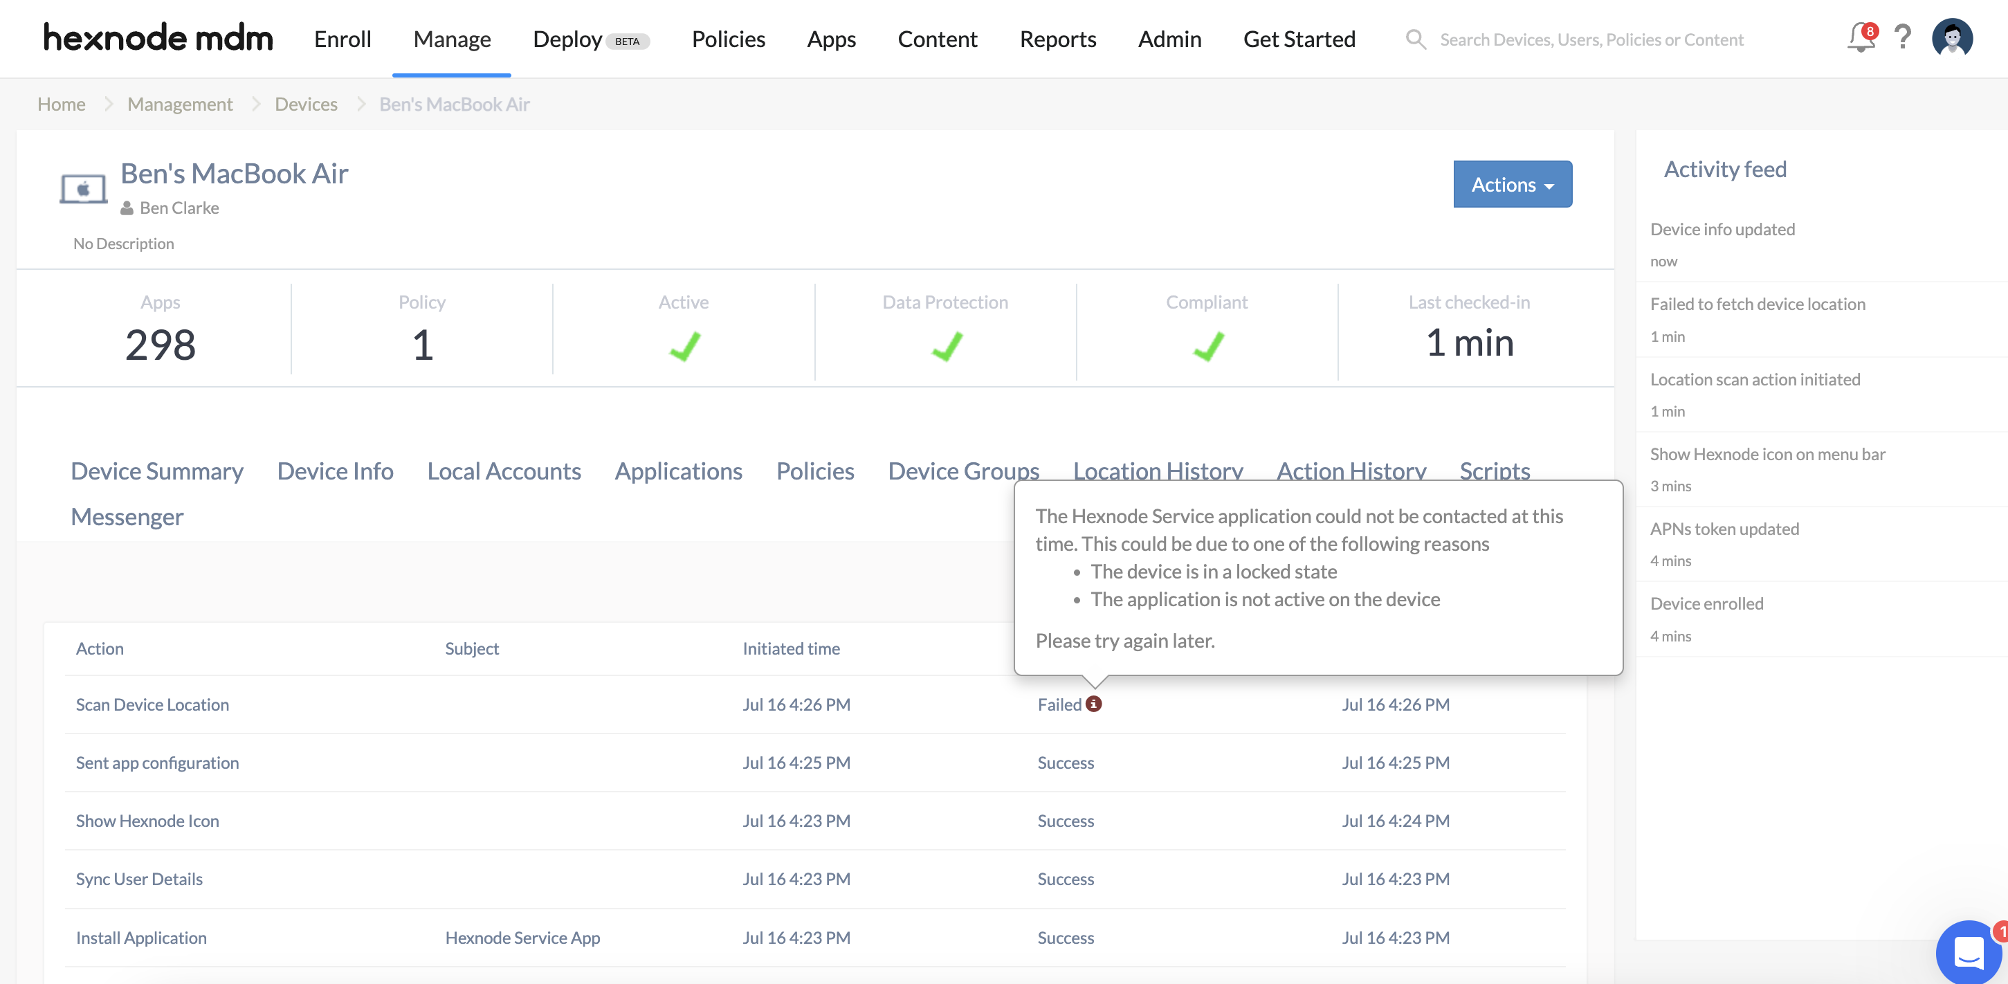Open the Content menu

(x=938, y=38)
